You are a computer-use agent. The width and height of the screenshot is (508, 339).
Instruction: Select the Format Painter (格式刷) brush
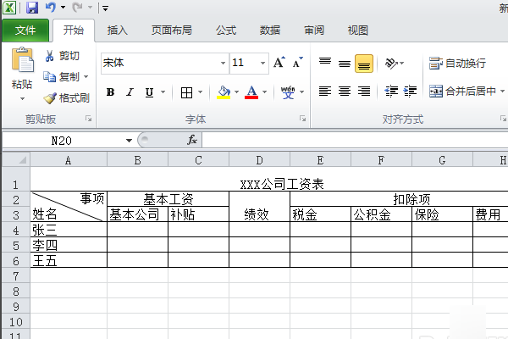(50, 98)
